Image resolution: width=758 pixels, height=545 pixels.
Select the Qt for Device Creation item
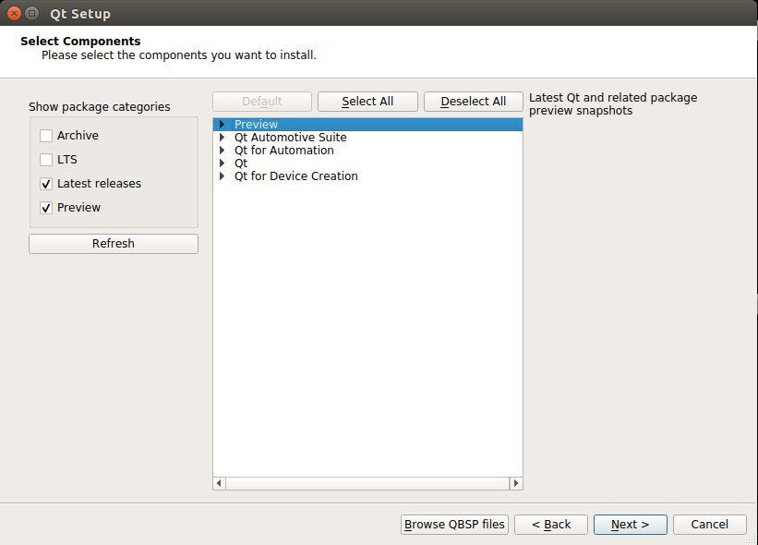point(295,176)
